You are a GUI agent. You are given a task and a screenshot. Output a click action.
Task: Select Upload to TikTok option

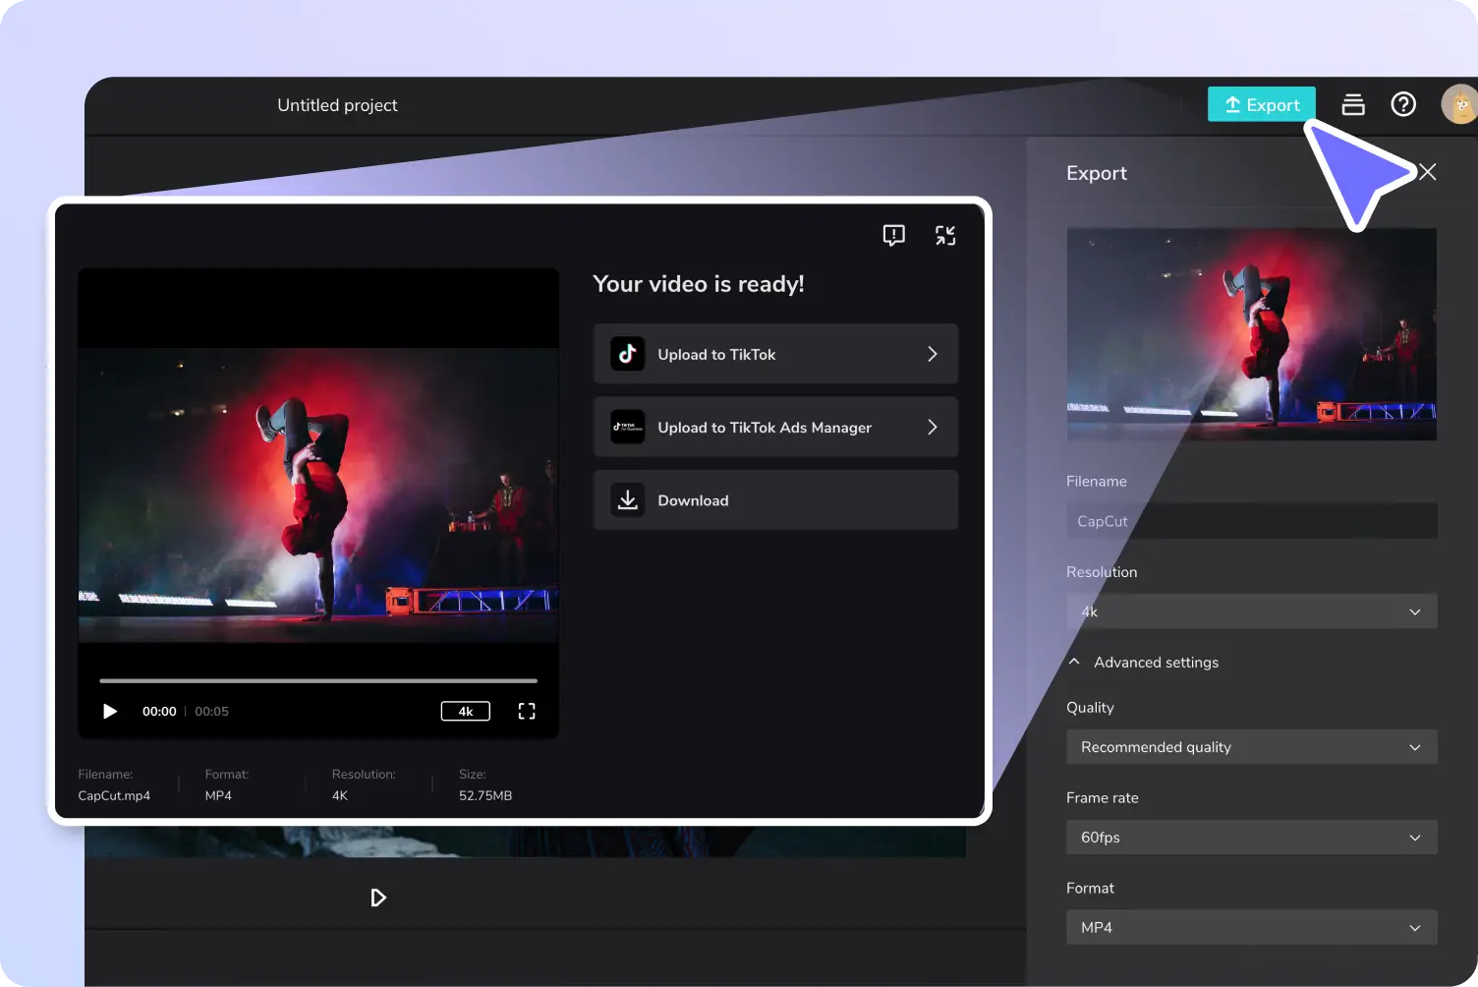click(775, 354)
